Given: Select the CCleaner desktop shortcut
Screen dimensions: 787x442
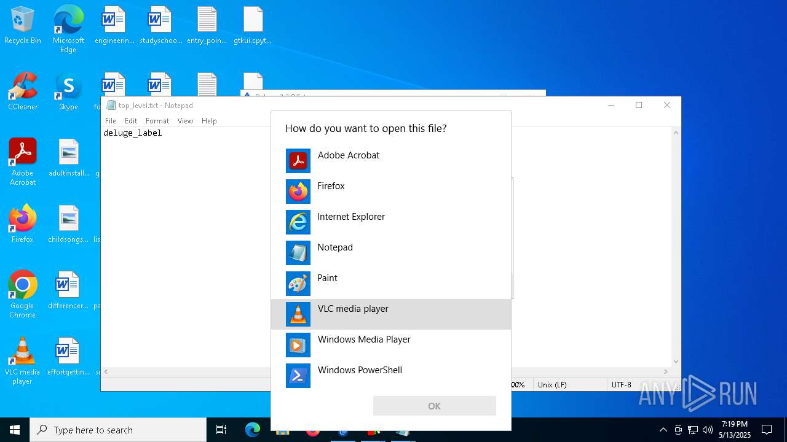Looking at the screenshot, I should (23, 92).
